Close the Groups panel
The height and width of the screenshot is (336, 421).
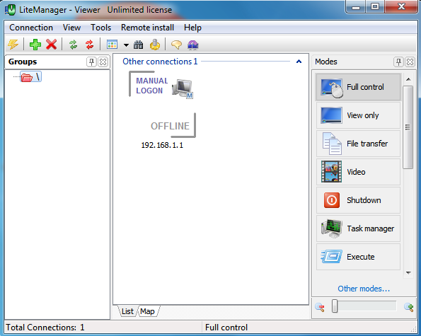coord(103,62)
